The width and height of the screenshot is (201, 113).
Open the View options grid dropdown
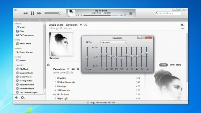pyautogui.click(x=182, y=25)
